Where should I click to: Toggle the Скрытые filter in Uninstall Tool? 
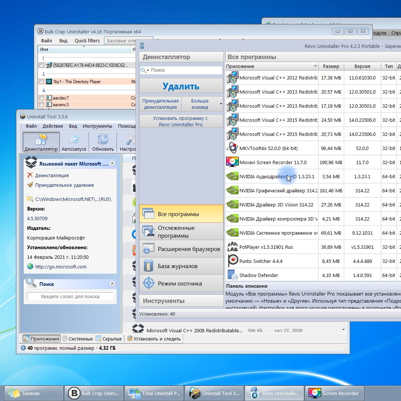pos(109,339)
